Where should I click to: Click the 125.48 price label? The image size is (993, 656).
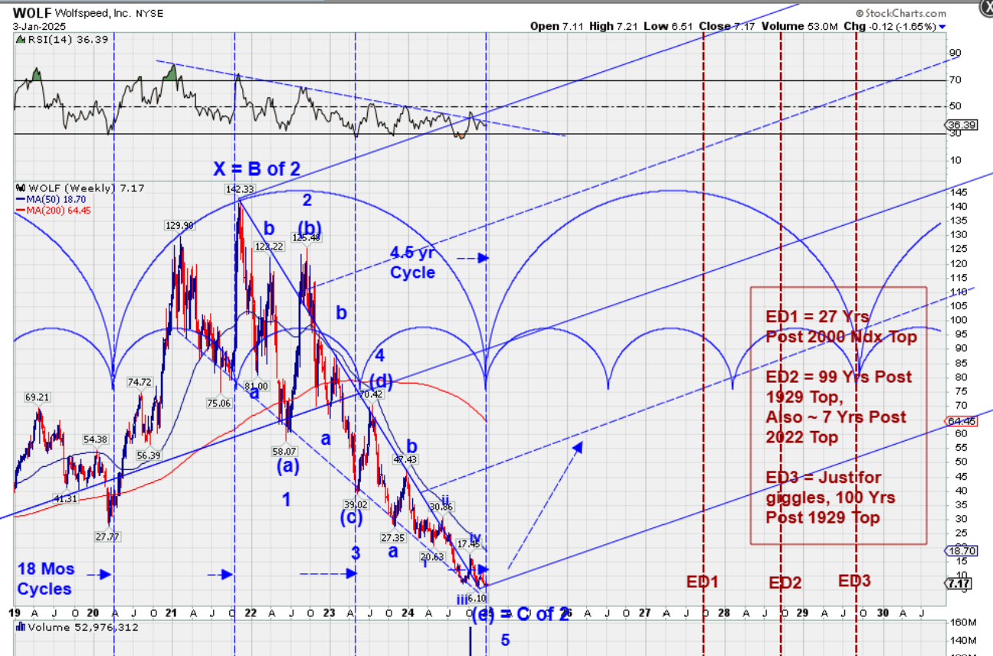click(x=306, y=237)
